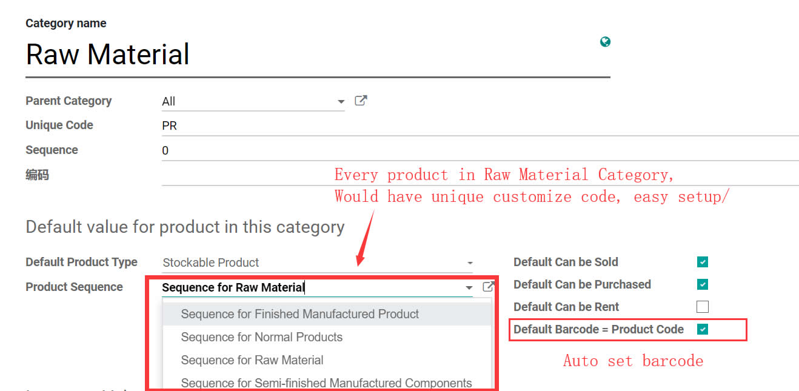The height and width of the screenshot is (391, 799).
Task: Select Sequence for Semi-finished Manufactured Components
Action: click(x=326, y=383)
